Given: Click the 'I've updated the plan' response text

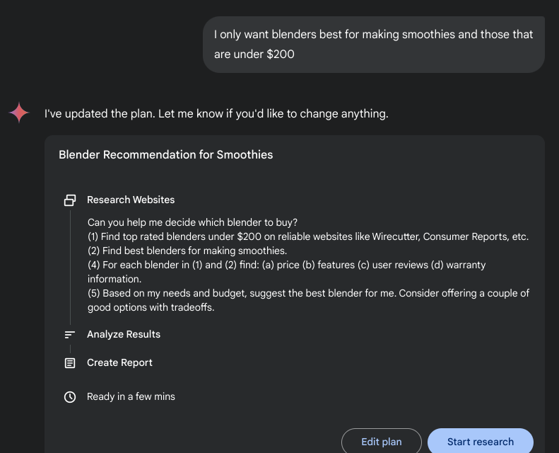Looking at the screenshot, I should point(216,113).
